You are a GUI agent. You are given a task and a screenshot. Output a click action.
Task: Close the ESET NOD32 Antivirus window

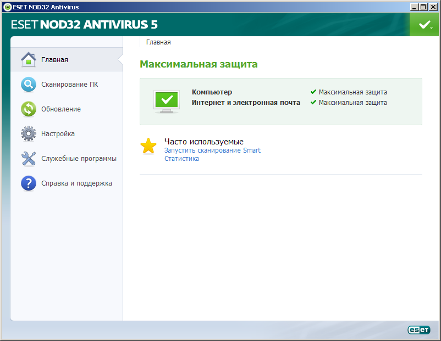pos(433,7)
